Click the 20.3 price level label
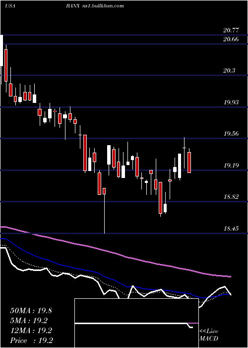Screen dimensions: 248x348 pyautogui.click(x=229, y=71)
